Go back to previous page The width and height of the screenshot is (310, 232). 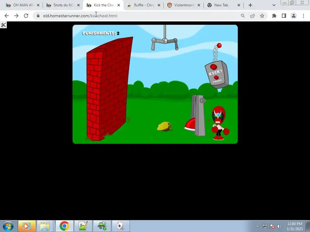(7, 16)
